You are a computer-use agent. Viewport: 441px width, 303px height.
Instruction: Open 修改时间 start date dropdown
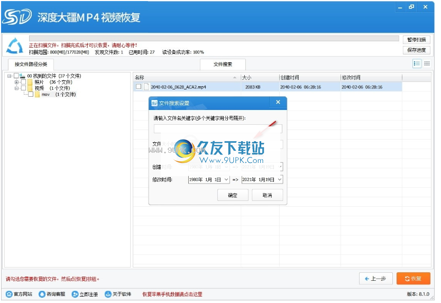(226, 179)
